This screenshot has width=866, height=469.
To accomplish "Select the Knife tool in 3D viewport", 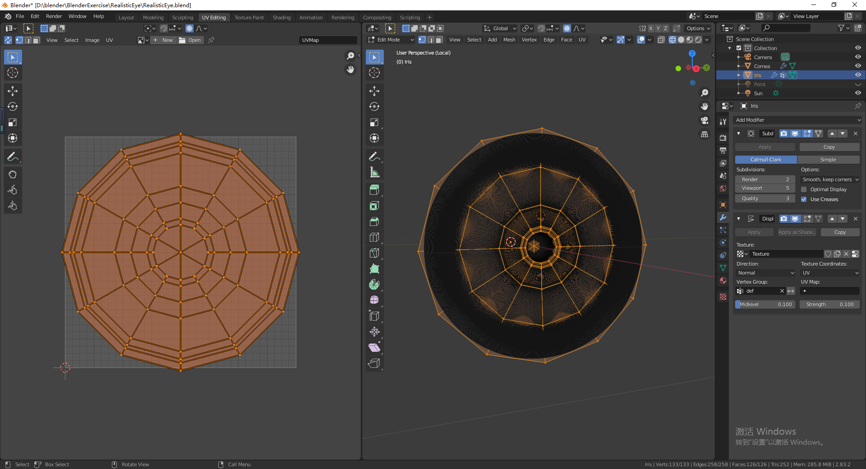I will click(374, 253).
